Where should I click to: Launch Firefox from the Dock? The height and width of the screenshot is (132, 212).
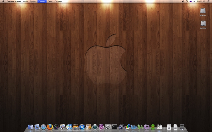click(50, 127)
